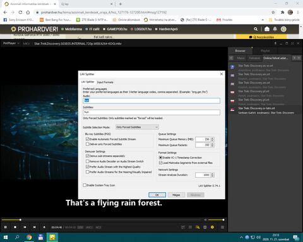The height and width of the screenshot is (242, 303).
Task: Open the taskbar search magnifier icon
Action: [x=17, y=238]
